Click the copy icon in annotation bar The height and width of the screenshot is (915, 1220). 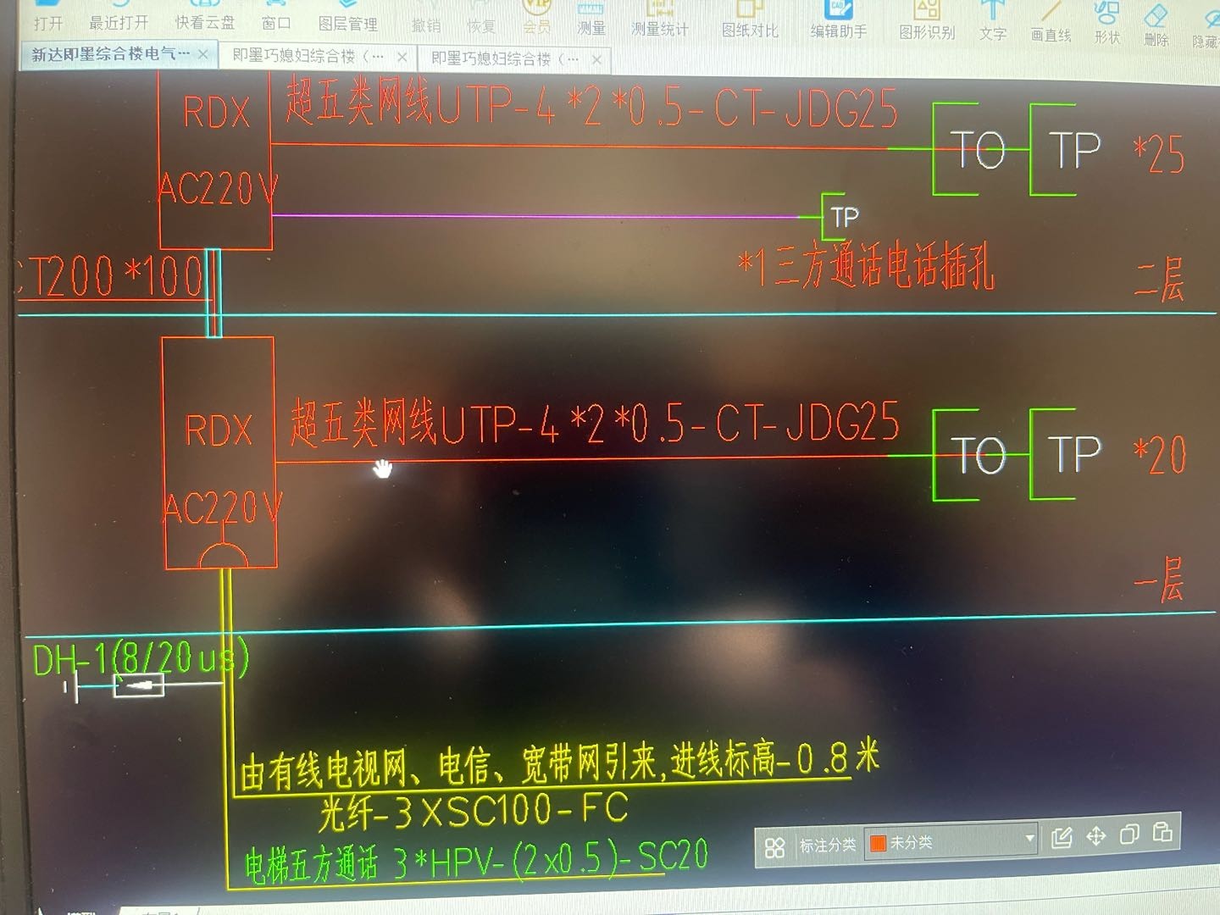1129,835
